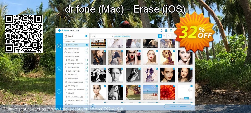This screenshot has width=251, height=113.
Task: Click the WhatsApp icon in the list
Action: 66,78
